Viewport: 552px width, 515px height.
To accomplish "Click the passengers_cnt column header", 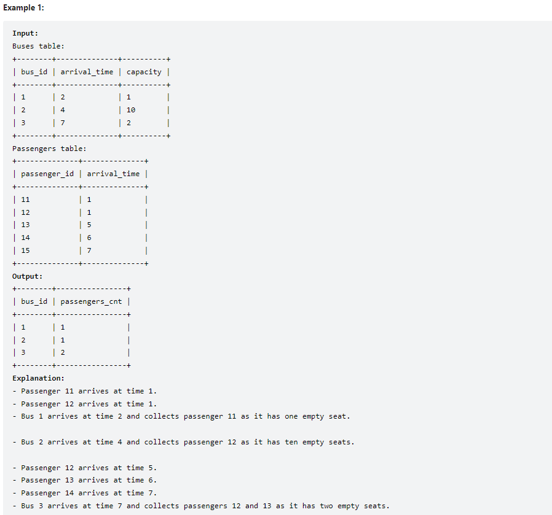I will point(91,301).
